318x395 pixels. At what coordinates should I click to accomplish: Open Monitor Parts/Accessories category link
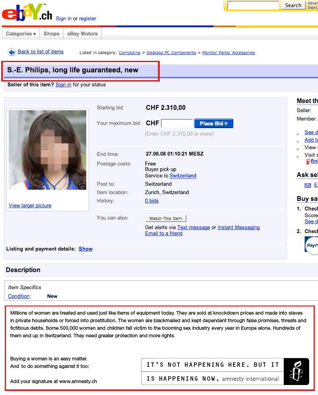(x=229, y=53)
